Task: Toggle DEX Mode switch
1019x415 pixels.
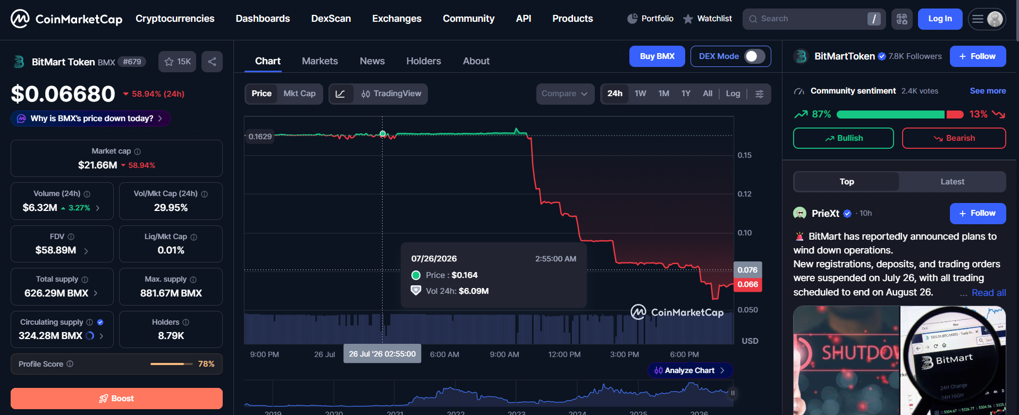Action: (x=754, y=56)
